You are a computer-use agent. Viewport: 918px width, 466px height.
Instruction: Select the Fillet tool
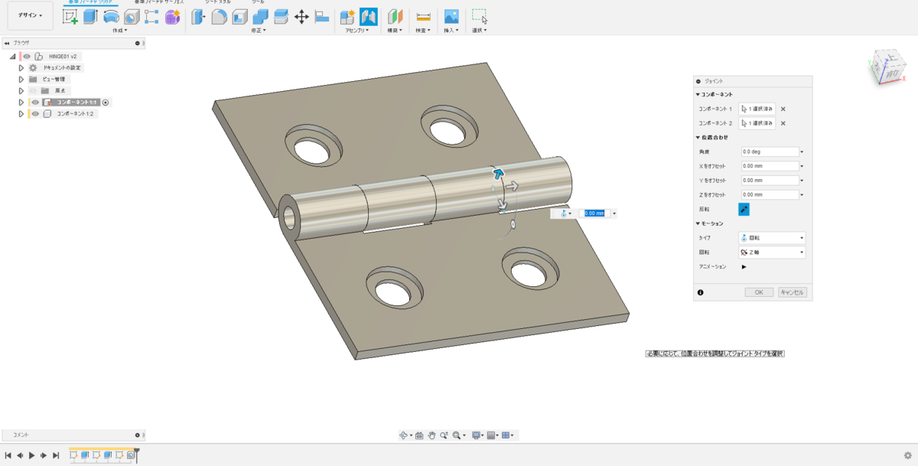coord(219,17)
